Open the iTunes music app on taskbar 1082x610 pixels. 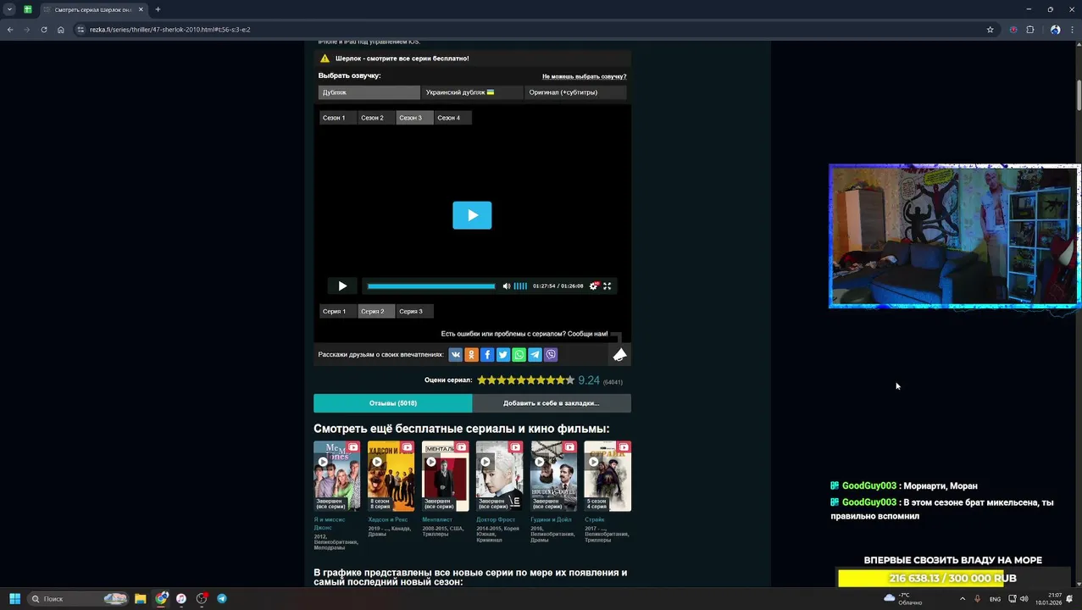181,599
